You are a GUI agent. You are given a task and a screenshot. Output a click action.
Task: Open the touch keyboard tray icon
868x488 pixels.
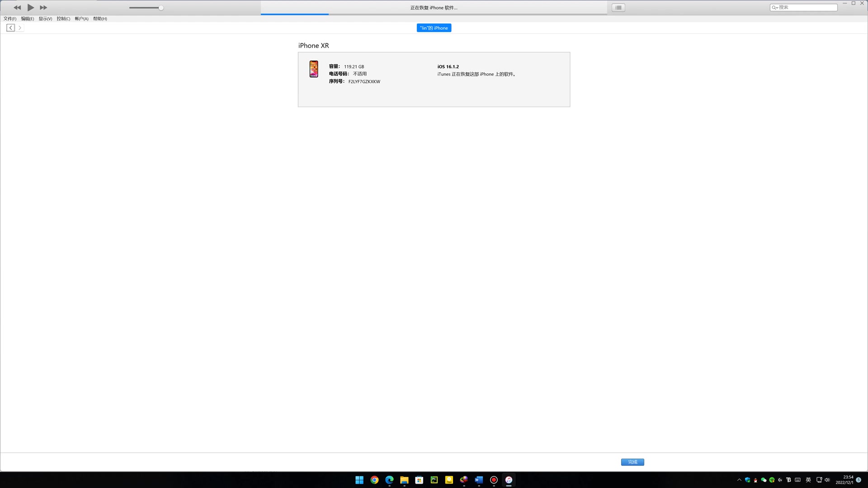pyautogui.click(x=798, y=480)
